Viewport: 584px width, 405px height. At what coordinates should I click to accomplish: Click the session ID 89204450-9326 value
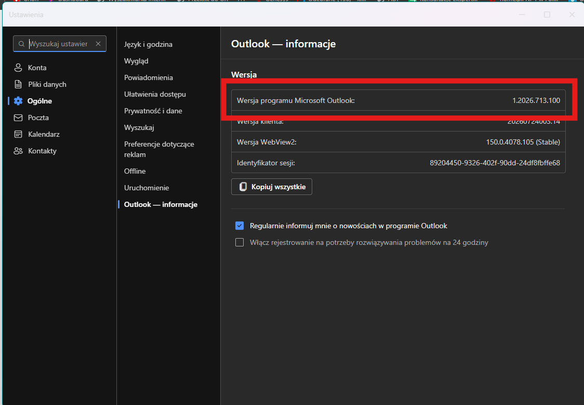[x=495, y=163]
